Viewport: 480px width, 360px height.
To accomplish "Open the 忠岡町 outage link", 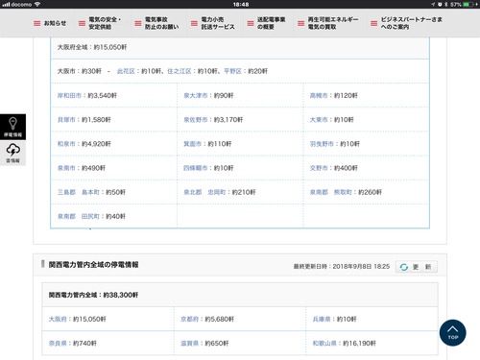I will pos(217,192).
